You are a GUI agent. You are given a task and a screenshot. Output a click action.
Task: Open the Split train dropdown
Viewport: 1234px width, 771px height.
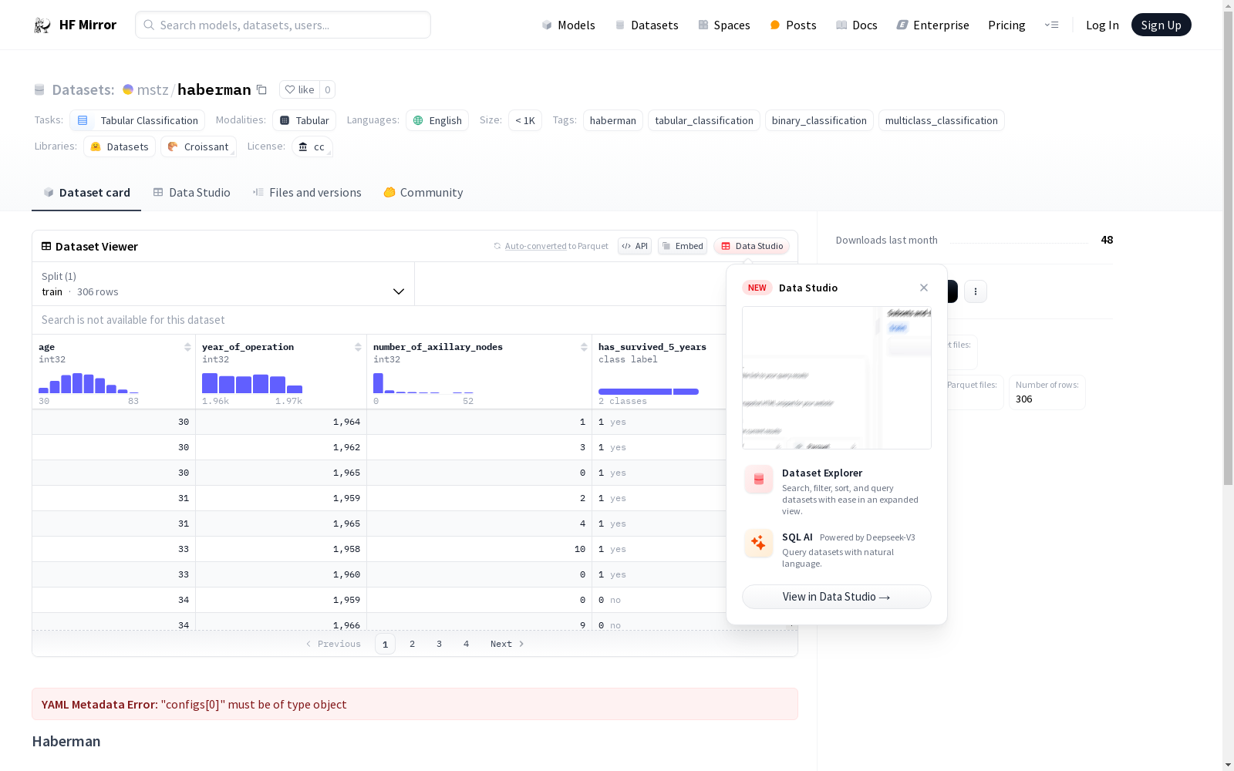point(223,284)
